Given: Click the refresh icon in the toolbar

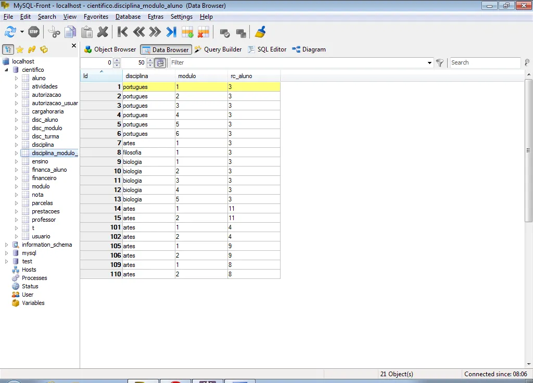Looking at the screenshot, I should pyautogui.click(x=10, y=32).
